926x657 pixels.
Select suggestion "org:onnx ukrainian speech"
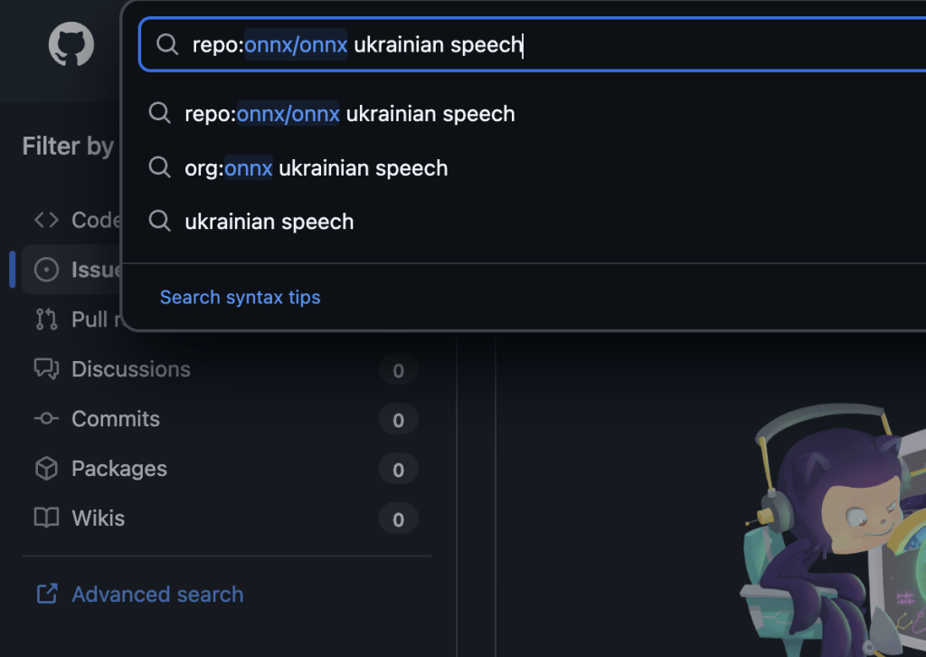click(316, 168)
